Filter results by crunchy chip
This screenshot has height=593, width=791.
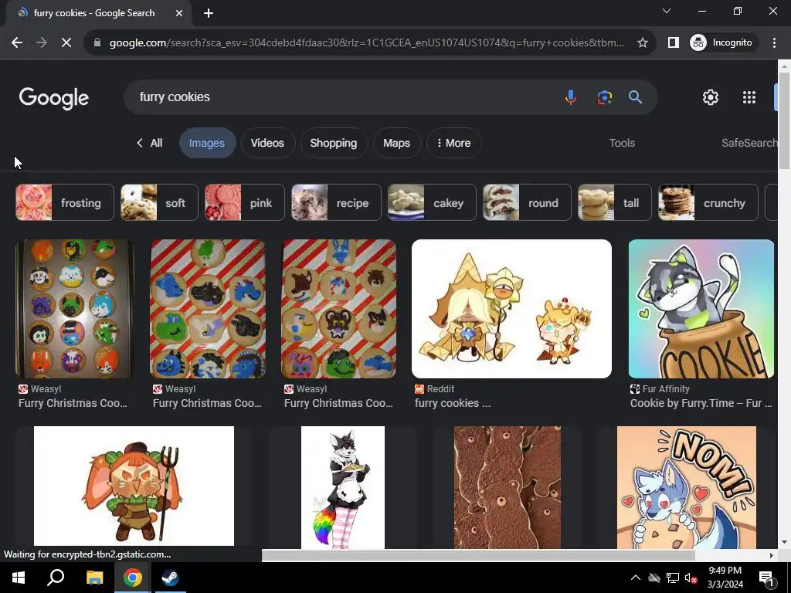708,203
